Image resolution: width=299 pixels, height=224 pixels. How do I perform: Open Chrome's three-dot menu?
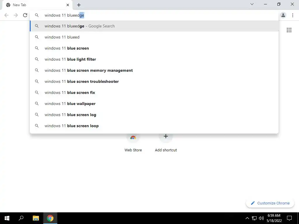(293, 15)
